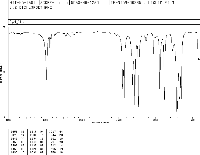Click the SCORE= header field
The height and width of the screenshot is (155, 200).
(x=54, y=3)
